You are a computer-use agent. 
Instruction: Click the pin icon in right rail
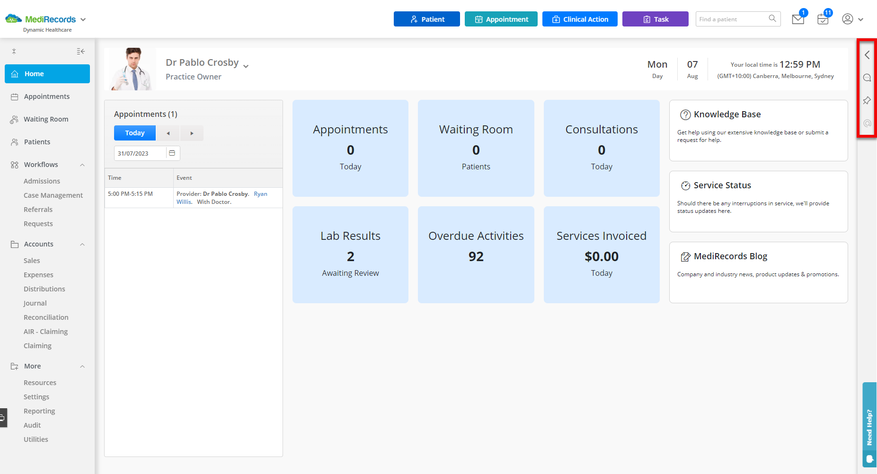(867, 100)
